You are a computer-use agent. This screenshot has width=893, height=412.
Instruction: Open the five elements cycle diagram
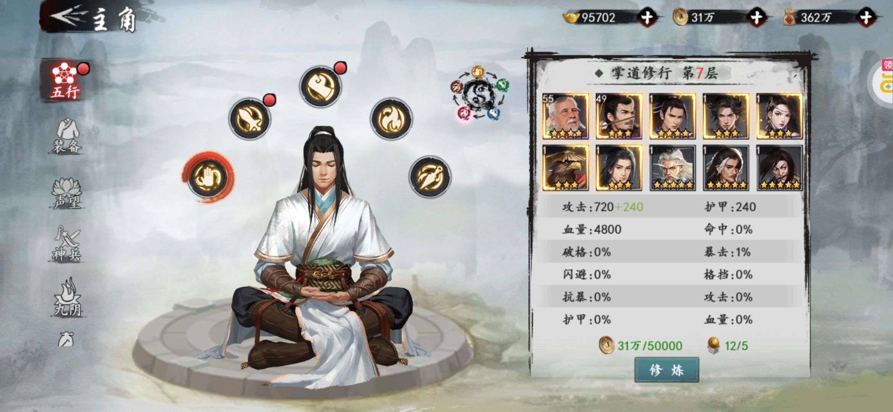[480, 93]
